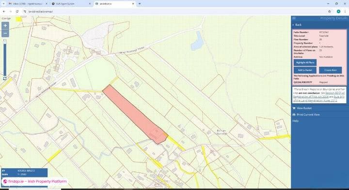Viewport: 349px width, 190px height.
Task: Open the Help menu item in the sidebar
Action: click(295, 121)
